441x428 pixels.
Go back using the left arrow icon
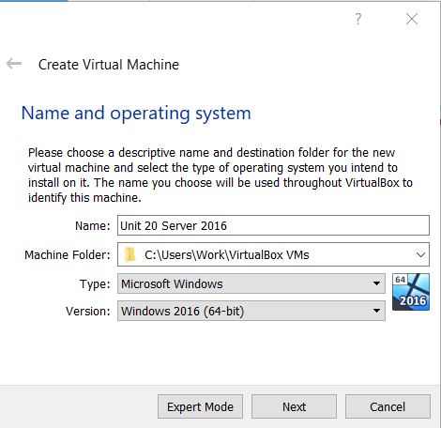pos(14,64)
